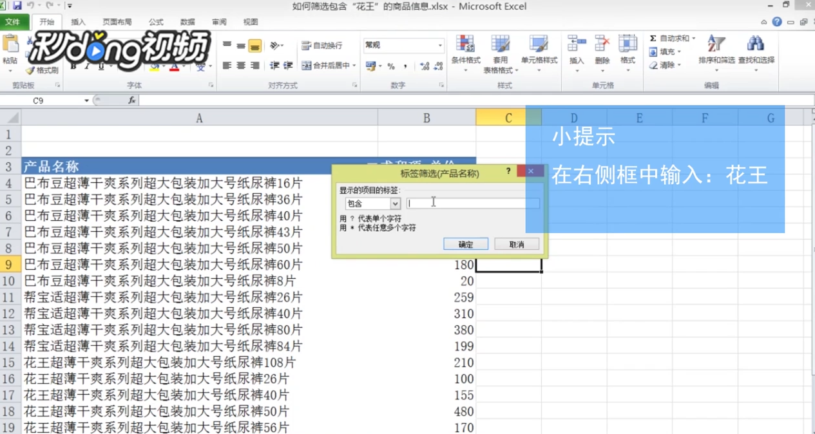Align text to the right

pos(255,66)
